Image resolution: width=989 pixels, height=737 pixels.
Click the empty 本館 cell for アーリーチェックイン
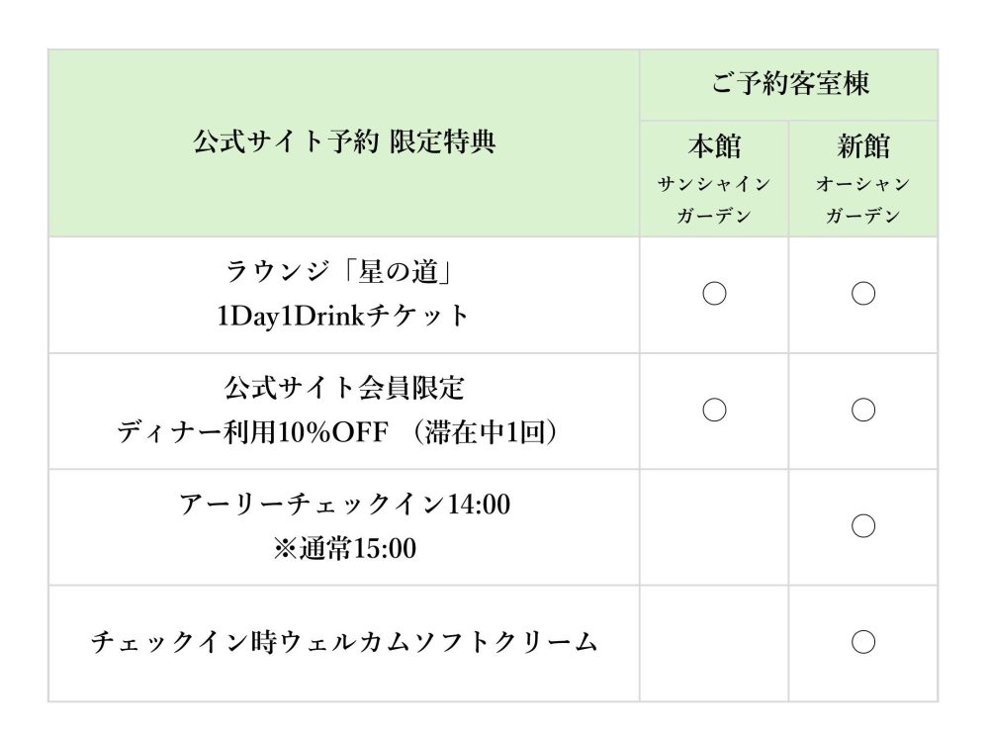click(714, 526)
